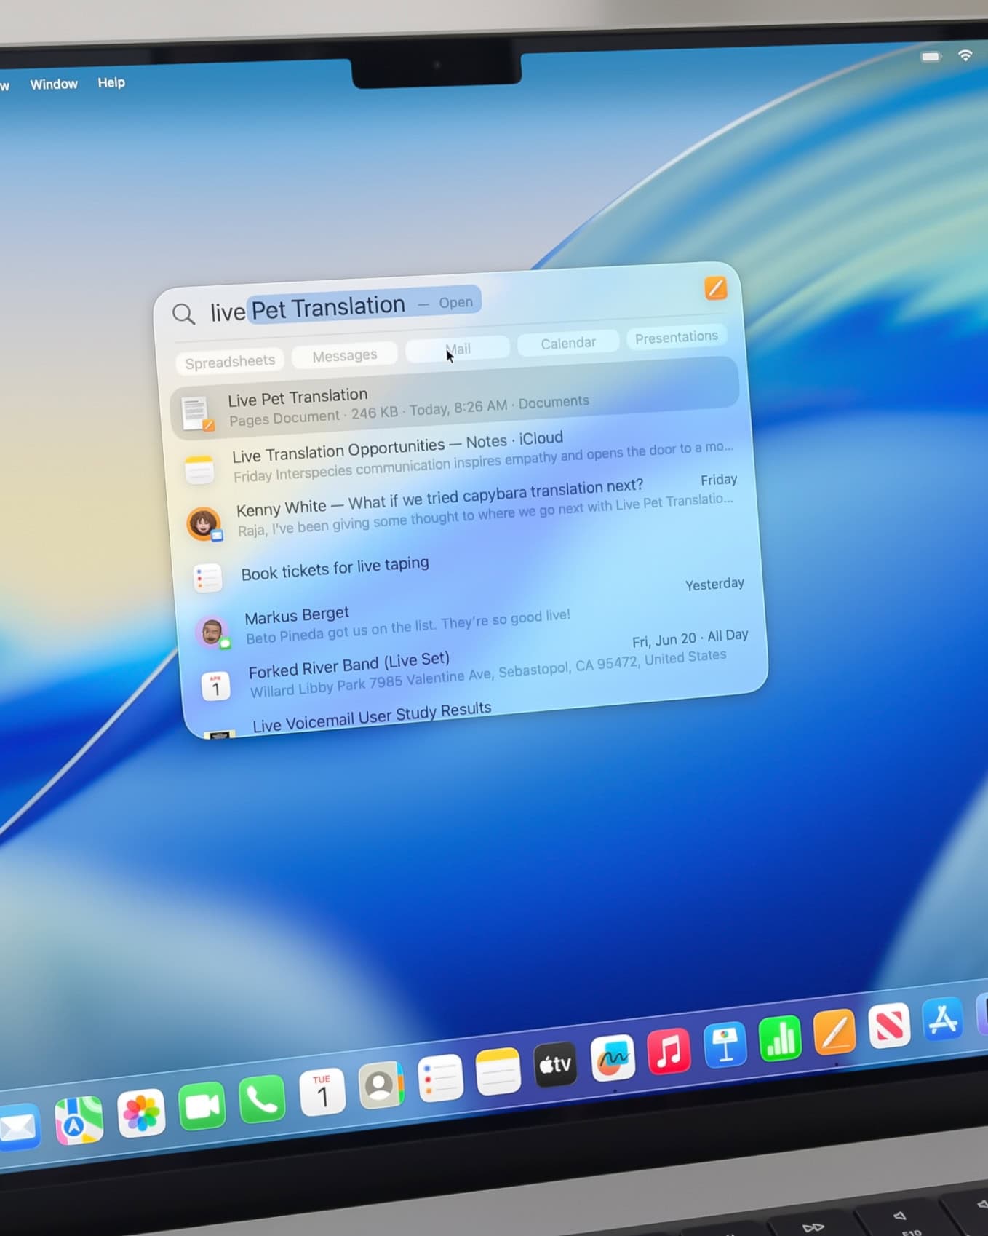Image resolution: width=988 pixels, height=1236 pixels.
Task: Open Numbers app in the Dock
Action: [780, 1038]
